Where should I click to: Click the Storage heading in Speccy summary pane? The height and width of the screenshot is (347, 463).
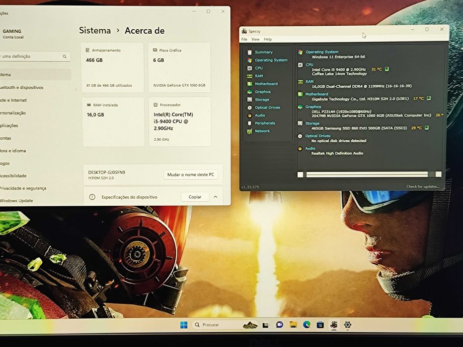pos(312,123)
